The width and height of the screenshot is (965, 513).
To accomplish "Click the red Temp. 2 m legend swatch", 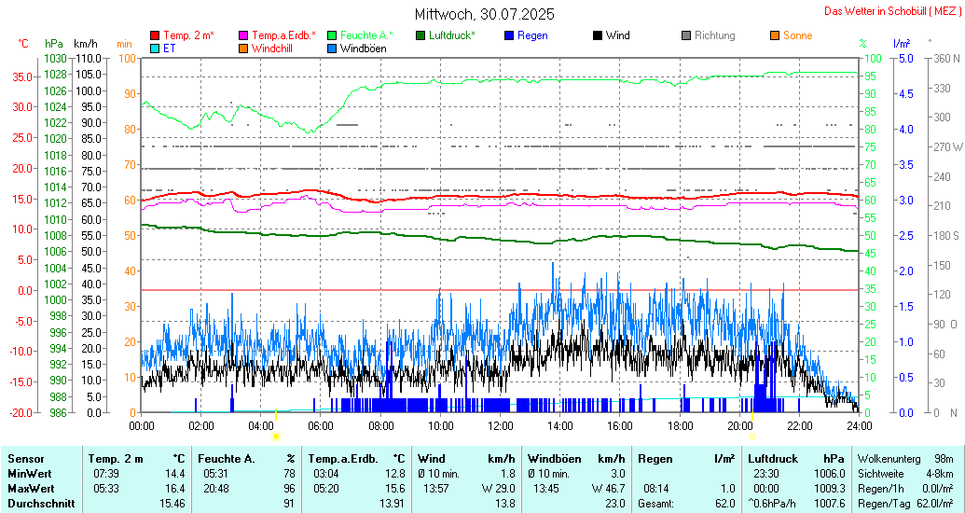I will coord(155,35).
